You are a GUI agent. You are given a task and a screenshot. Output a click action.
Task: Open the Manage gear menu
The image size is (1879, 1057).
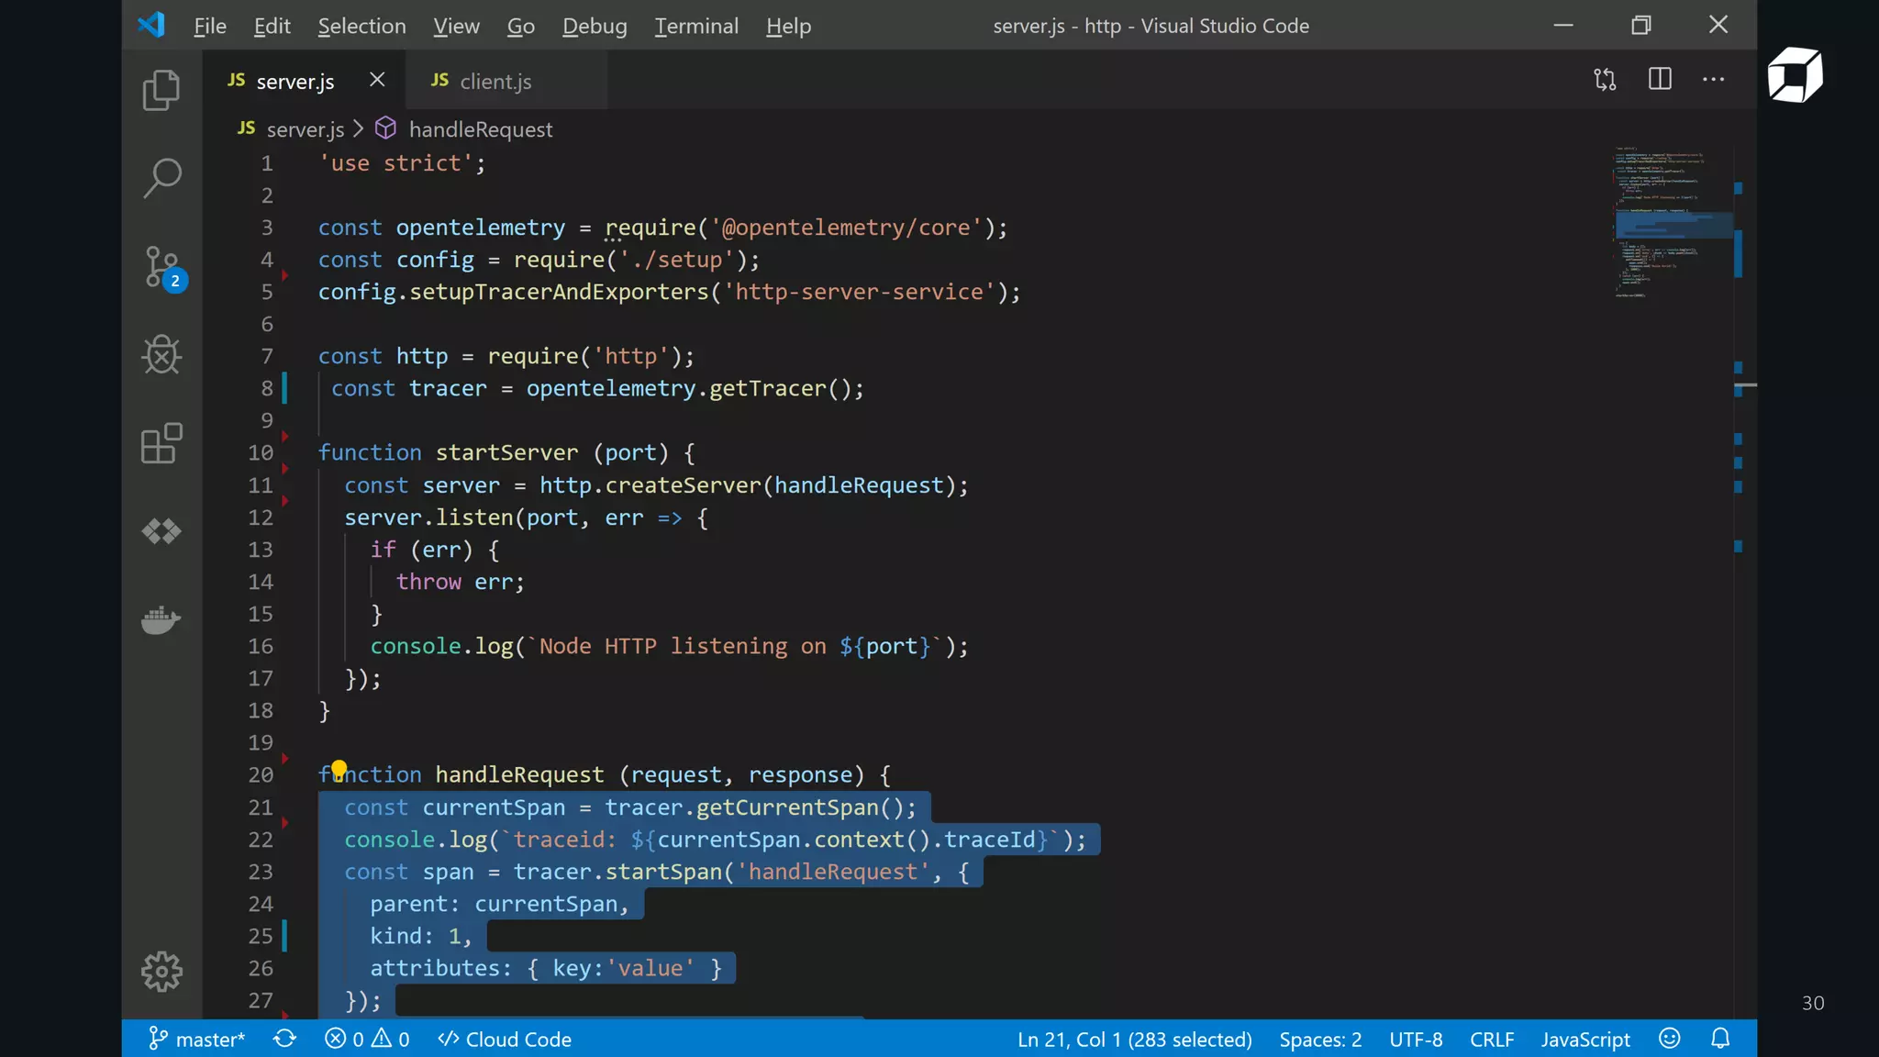[x=161, y=971]
